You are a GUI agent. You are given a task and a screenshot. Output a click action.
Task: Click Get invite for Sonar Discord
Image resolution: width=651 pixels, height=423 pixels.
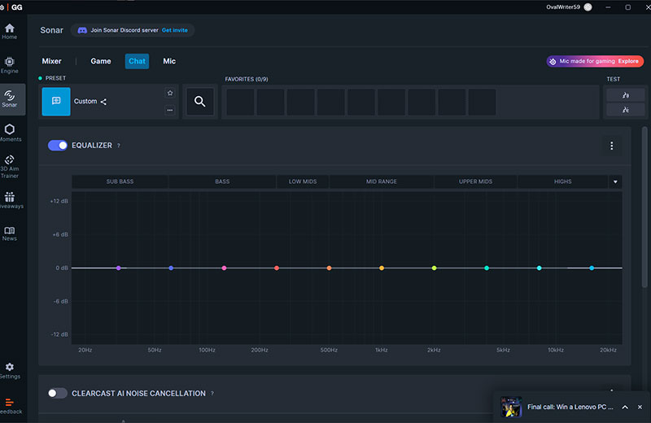[174, 30]
